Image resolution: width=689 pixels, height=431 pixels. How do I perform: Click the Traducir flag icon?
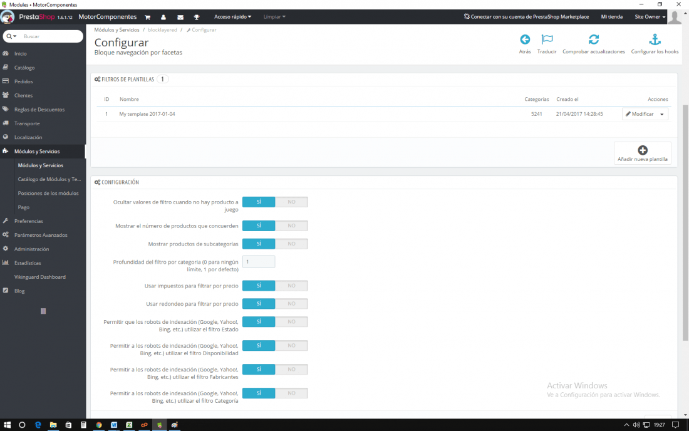click(x=547, y=39)
